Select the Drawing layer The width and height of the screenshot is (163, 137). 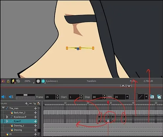[x=18, y=130]
